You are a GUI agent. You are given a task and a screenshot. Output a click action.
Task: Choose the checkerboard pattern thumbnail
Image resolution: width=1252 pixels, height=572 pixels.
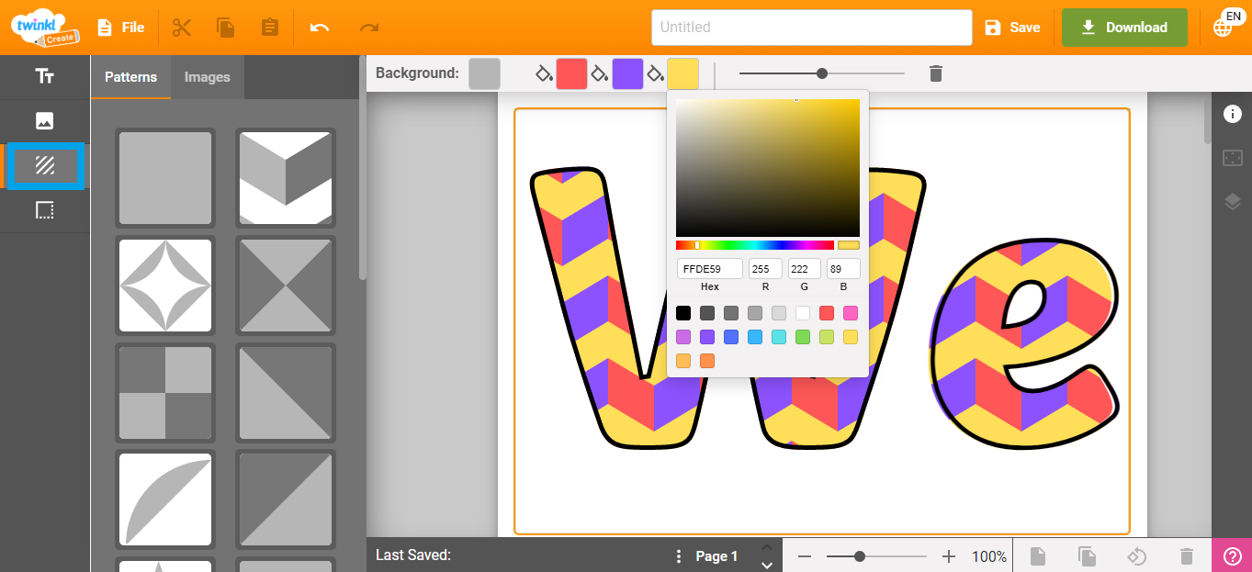(165, 393)
